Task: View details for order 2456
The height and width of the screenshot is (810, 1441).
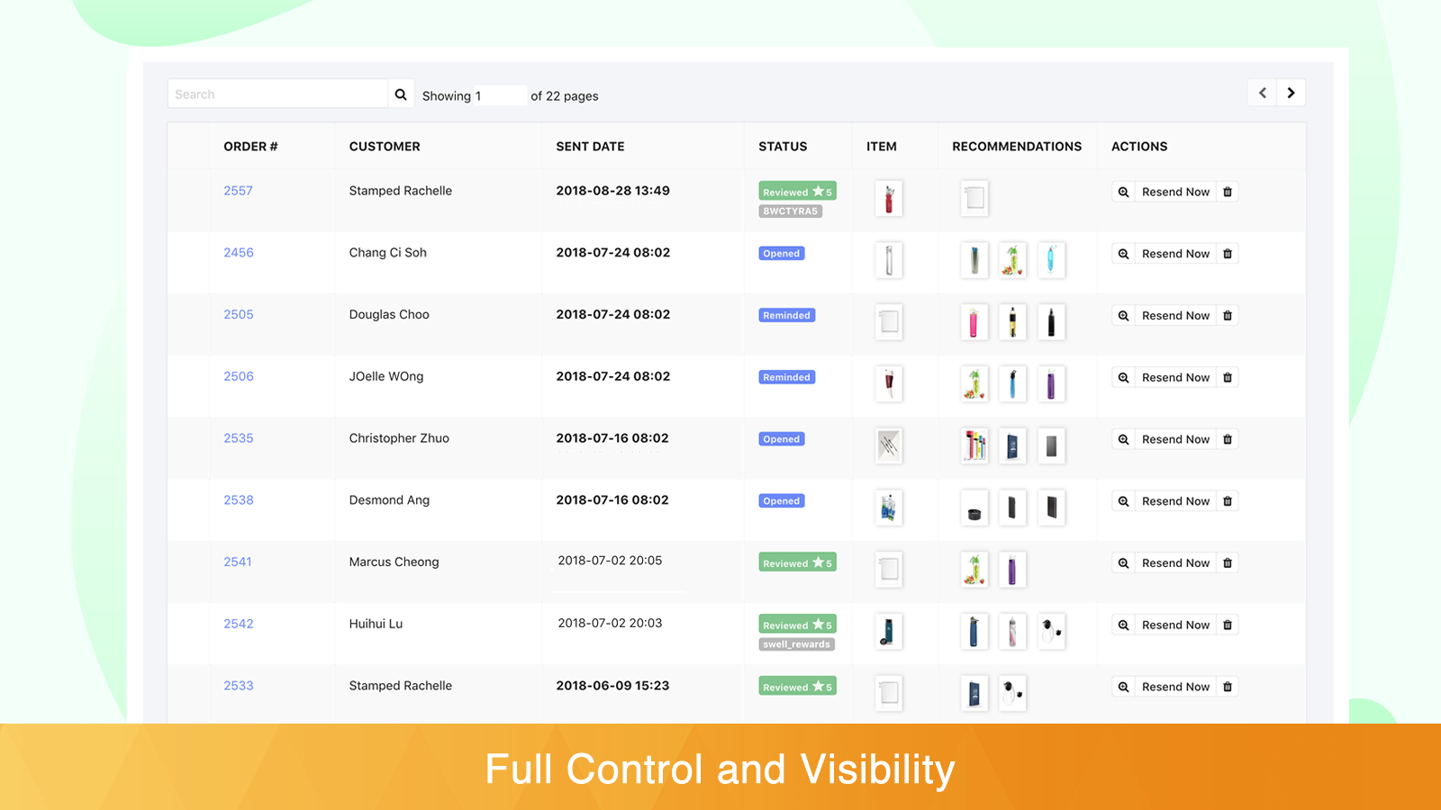Action: (x=1123, y=254)
